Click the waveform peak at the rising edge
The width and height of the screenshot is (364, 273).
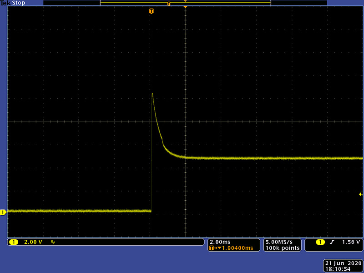click(x=152, y=93)
